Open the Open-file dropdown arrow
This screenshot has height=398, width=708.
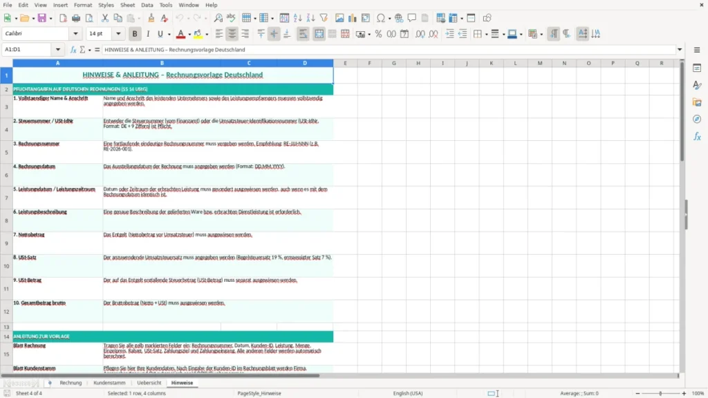(33, 19)
